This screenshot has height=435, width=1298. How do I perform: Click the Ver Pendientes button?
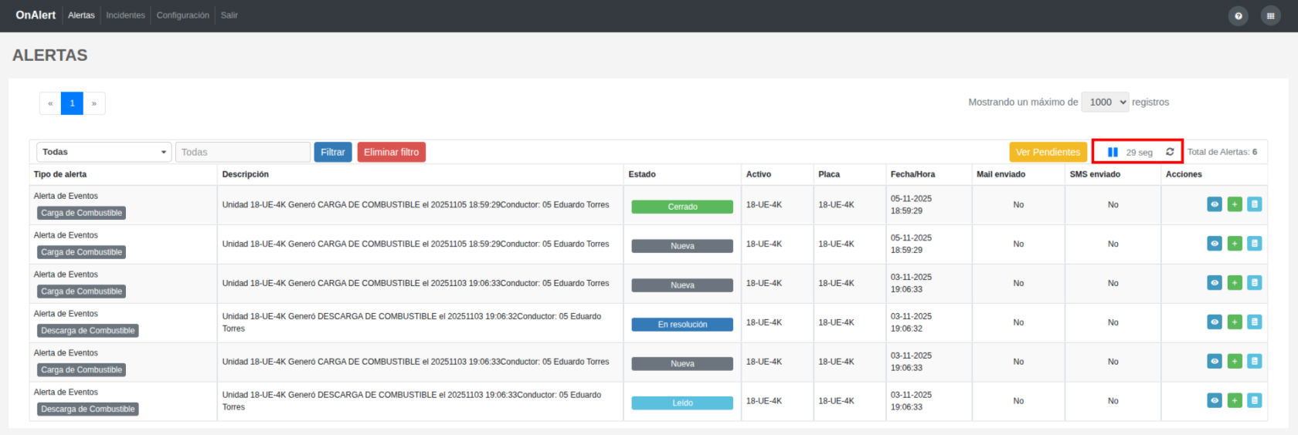pos(1048,152)
